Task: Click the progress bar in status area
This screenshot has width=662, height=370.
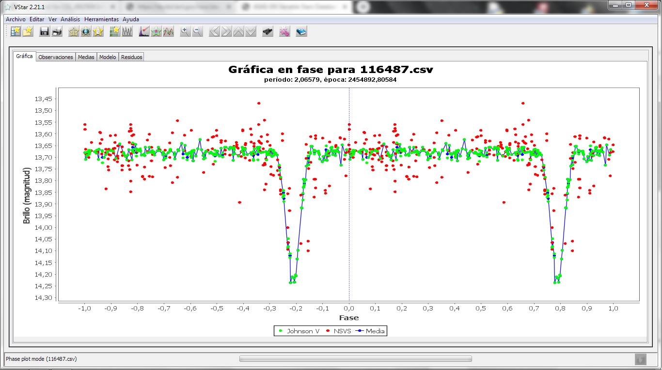Action: pos(355,359)
